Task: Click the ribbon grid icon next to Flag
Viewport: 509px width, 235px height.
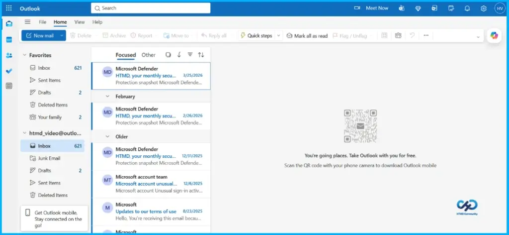Action: pyautogui.click(x=384, y=35)
